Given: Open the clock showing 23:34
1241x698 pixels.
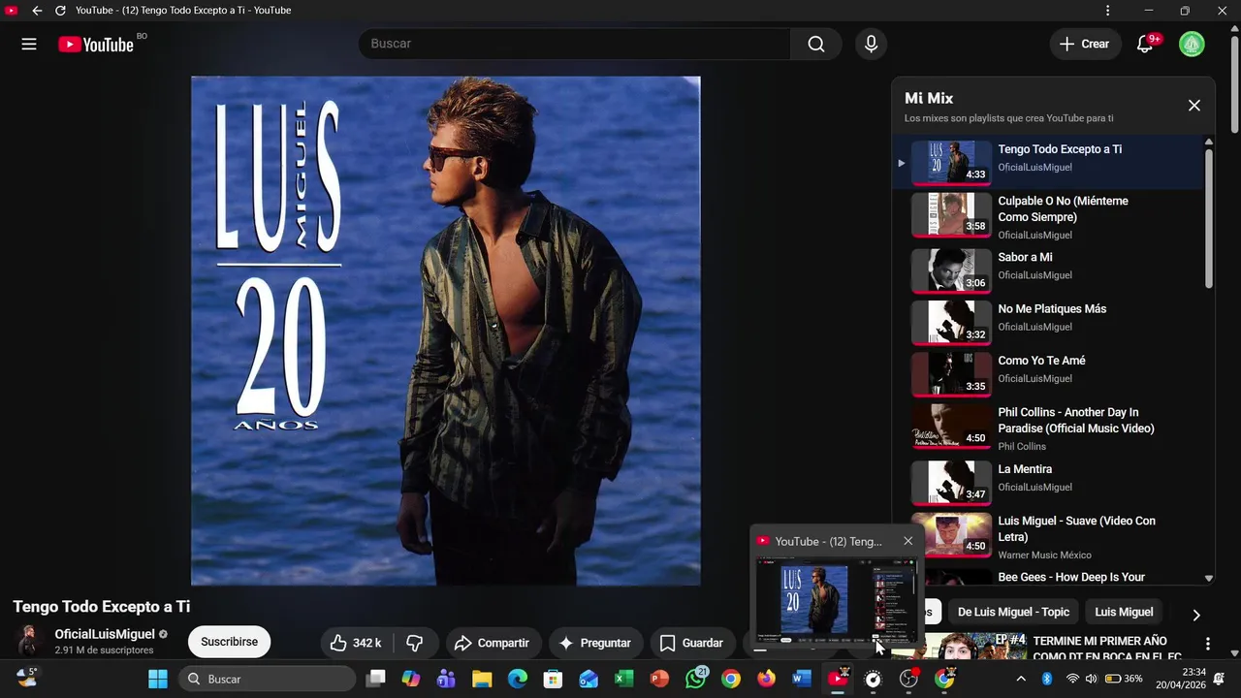Looking at the screenshot, I should (x=1181, y=678).
